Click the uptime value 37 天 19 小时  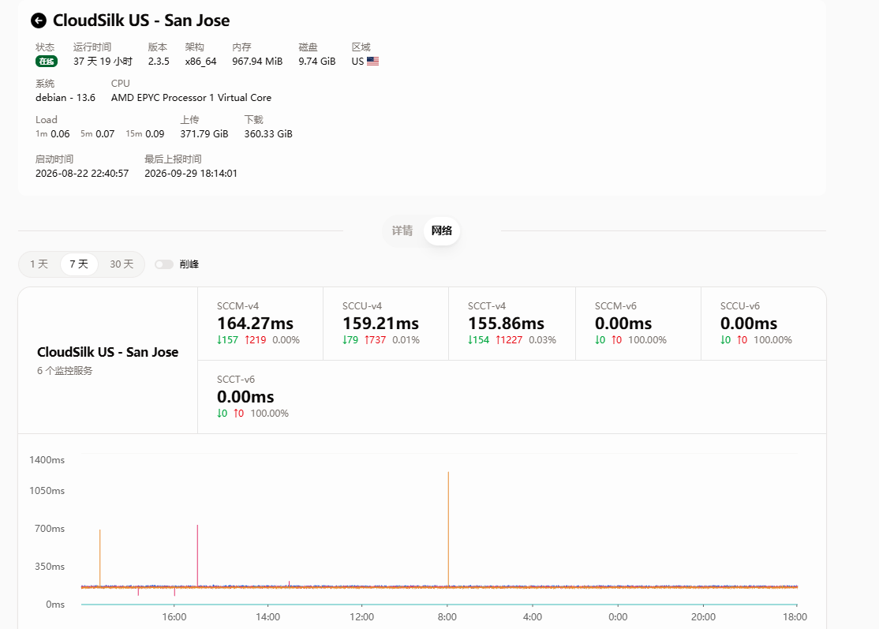[x=103, y=61]
